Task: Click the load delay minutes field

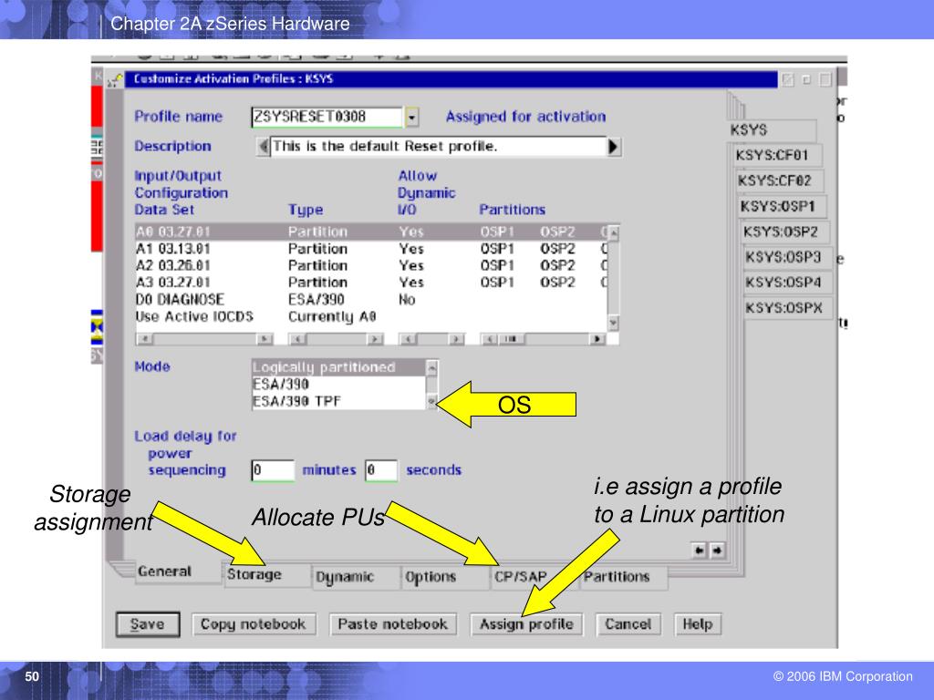Action: [x=273, y=470]
